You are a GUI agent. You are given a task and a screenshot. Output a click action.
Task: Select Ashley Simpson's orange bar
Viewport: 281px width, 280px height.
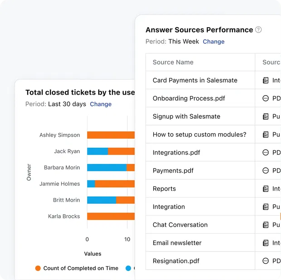coord(111,135)
